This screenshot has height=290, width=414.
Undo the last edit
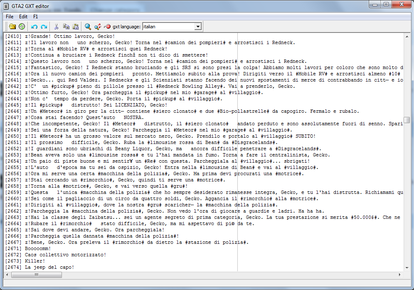(x=34, y=27)
